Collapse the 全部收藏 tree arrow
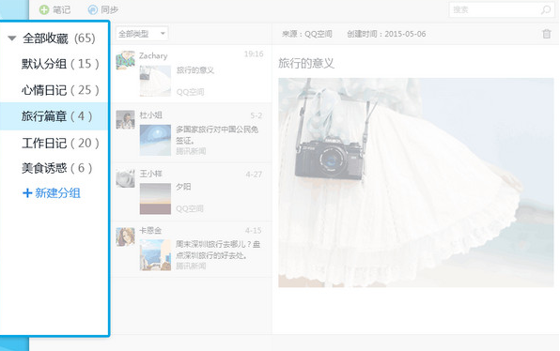 12,38
